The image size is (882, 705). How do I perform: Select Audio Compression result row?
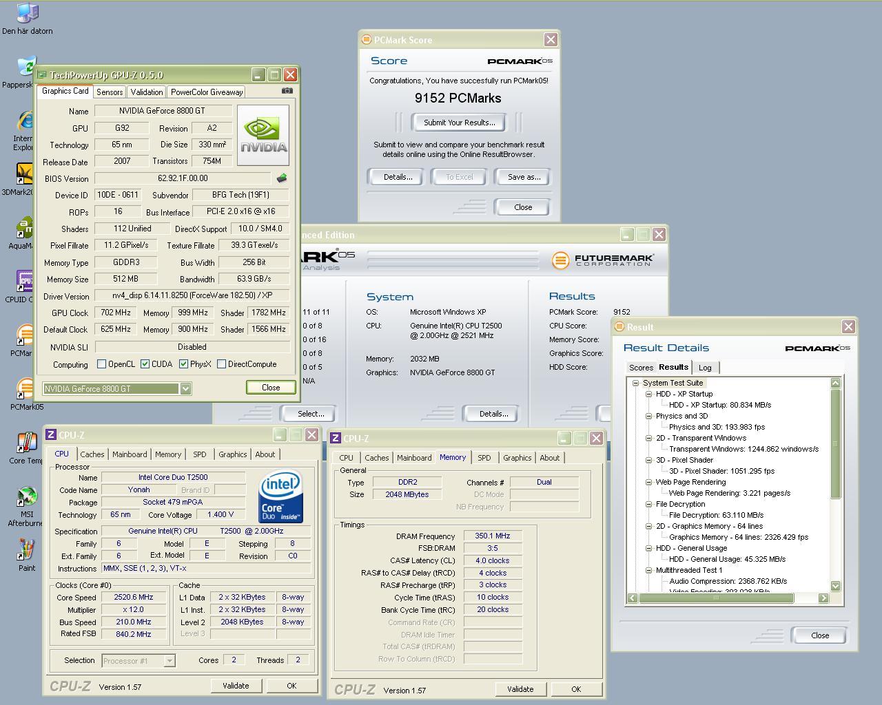point(728,581)
